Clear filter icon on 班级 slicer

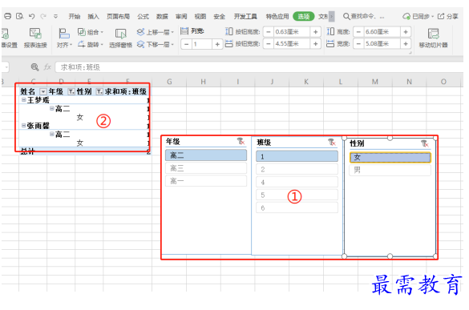tap(331, 142)
